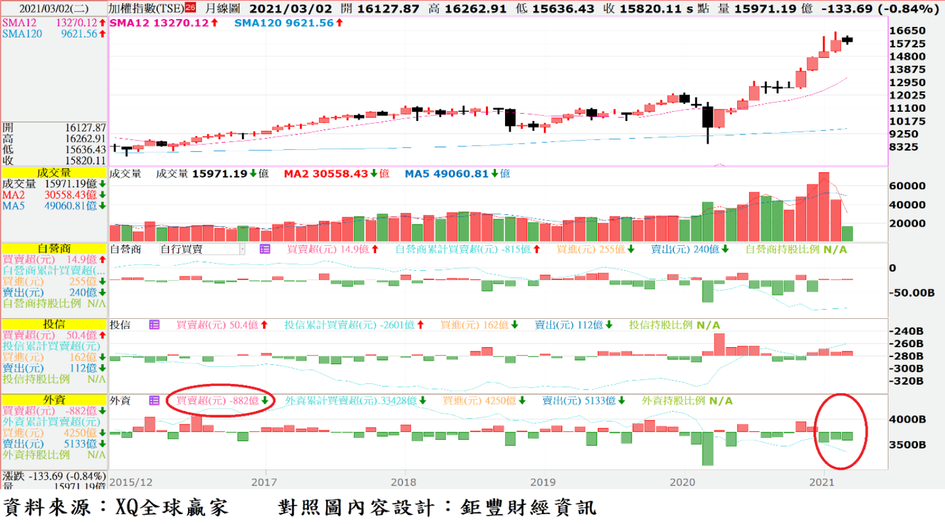Click the 加權指數(TSE) symbol title
945x524 pixels.
point(146,9)
